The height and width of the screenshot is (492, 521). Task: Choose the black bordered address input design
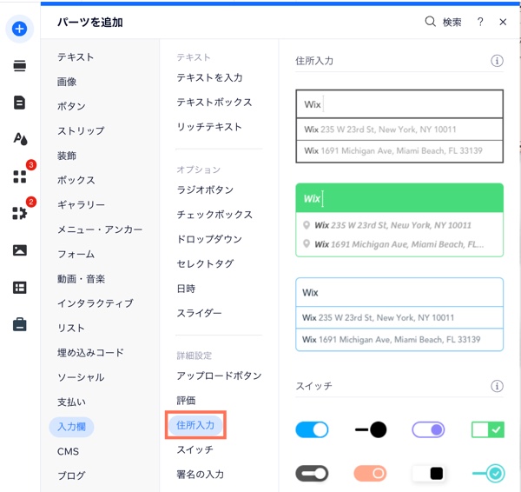tap(399, 126)
